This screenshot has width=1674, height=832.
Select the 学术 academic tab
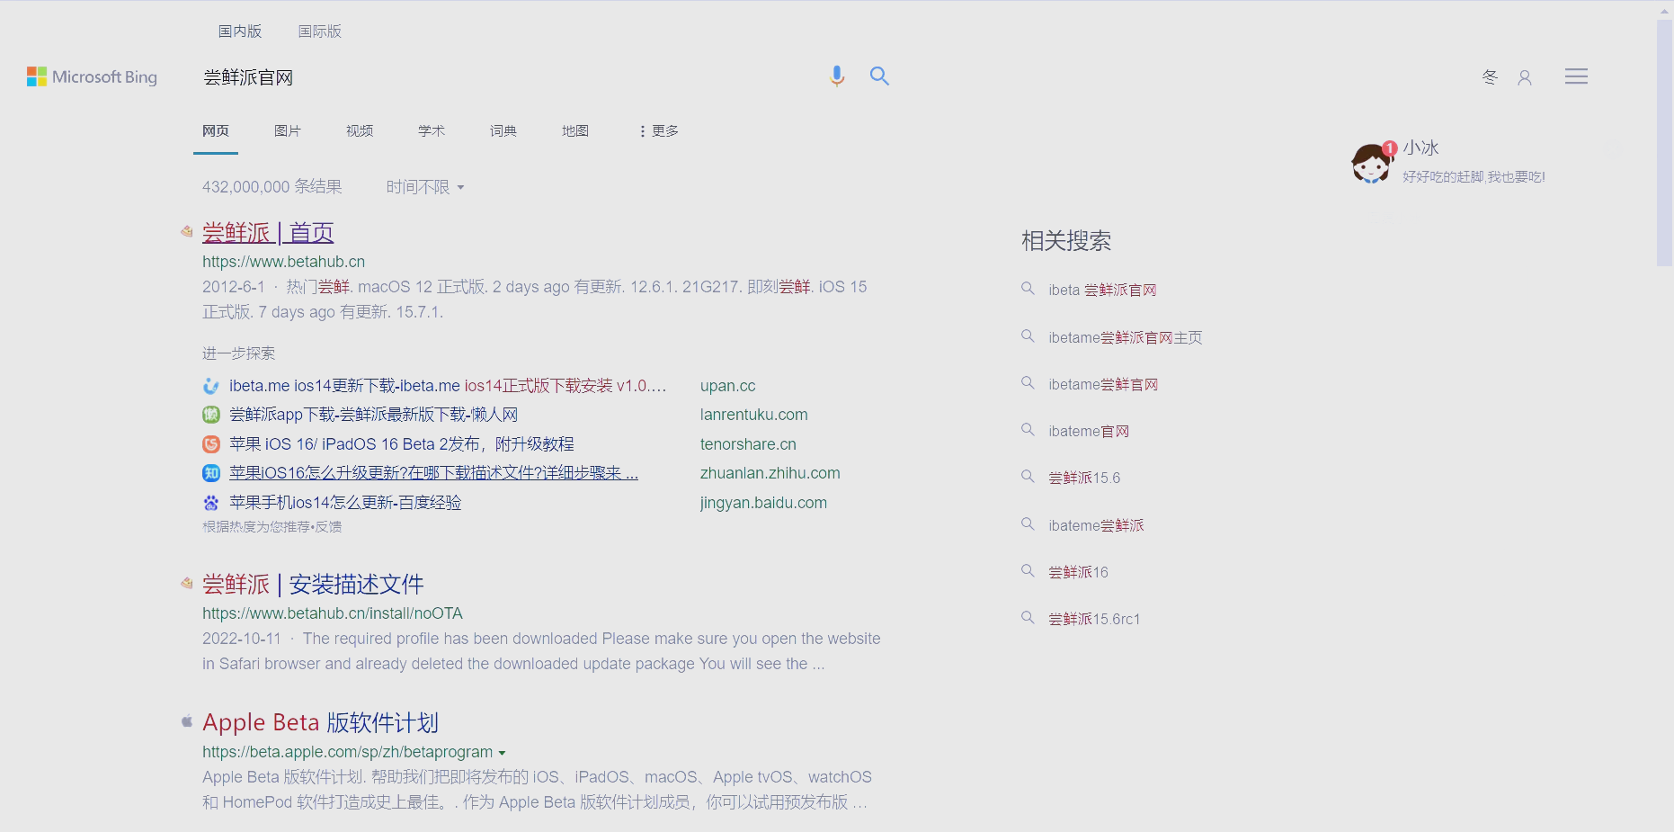click(432, 131)
